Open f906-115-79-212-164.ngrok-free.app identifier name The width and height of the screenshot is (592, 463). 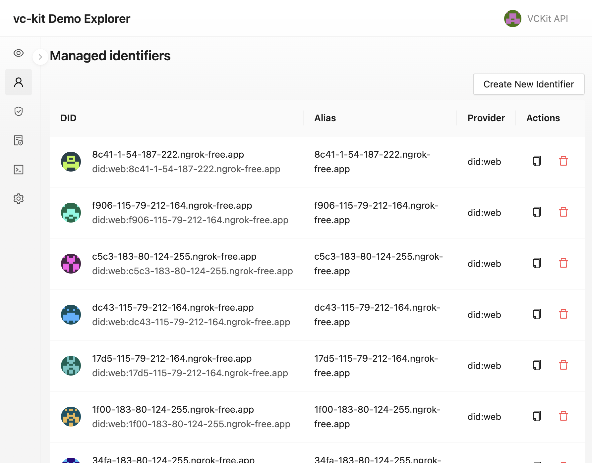pos(172,206)
